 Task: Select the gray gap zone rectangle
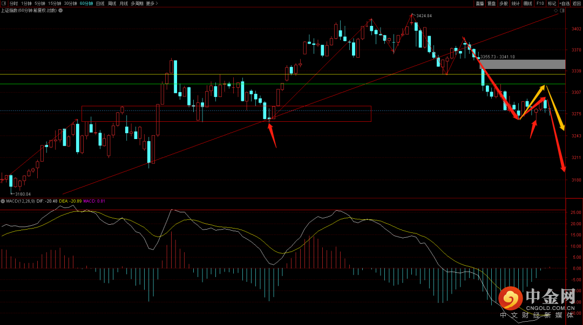tap(522, 64)
